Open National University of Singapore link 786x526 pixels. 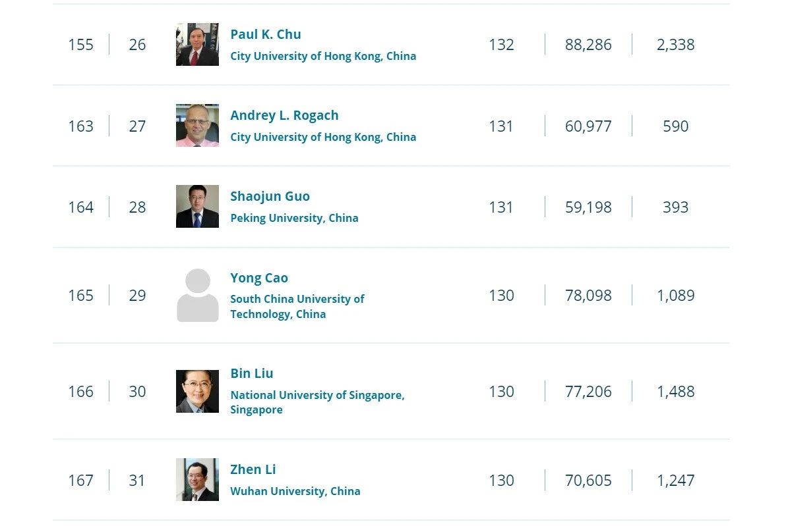(x=317, y=402)
